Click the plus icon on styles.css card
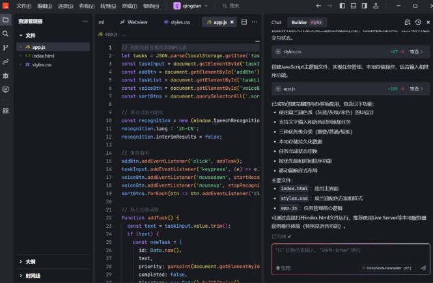Image resolution: width=433 pixels, height=283 pixels. (278, 51)
